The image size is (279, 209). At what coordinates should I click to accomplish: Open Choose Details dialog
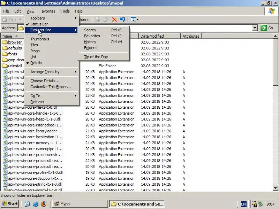coord(52,81)
